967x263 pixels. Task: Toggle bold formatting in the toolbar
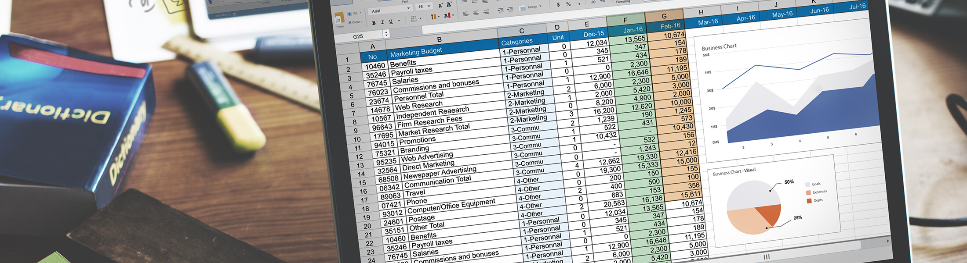coord(374,23)
